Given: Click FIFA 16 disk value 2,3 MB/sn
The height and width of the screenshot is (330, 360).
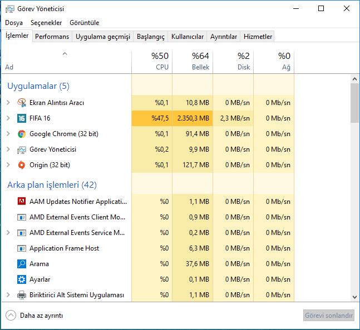Looking at the screenshot, I should [x=235, y=118].
